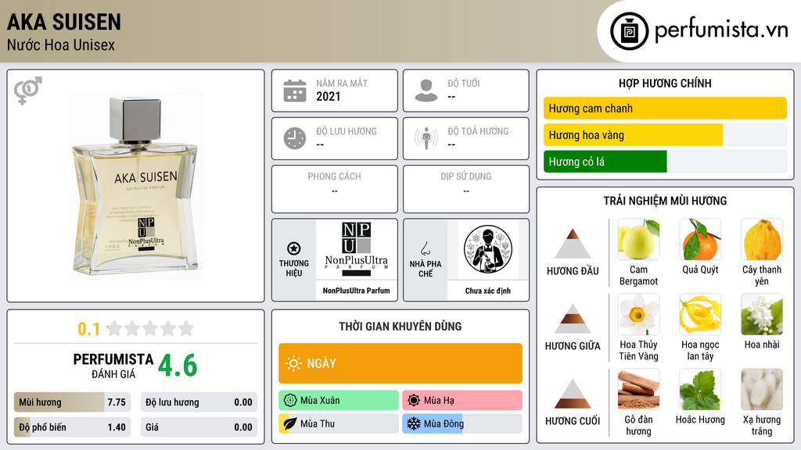Click the 0.1 user rating number

click(88, 329)
